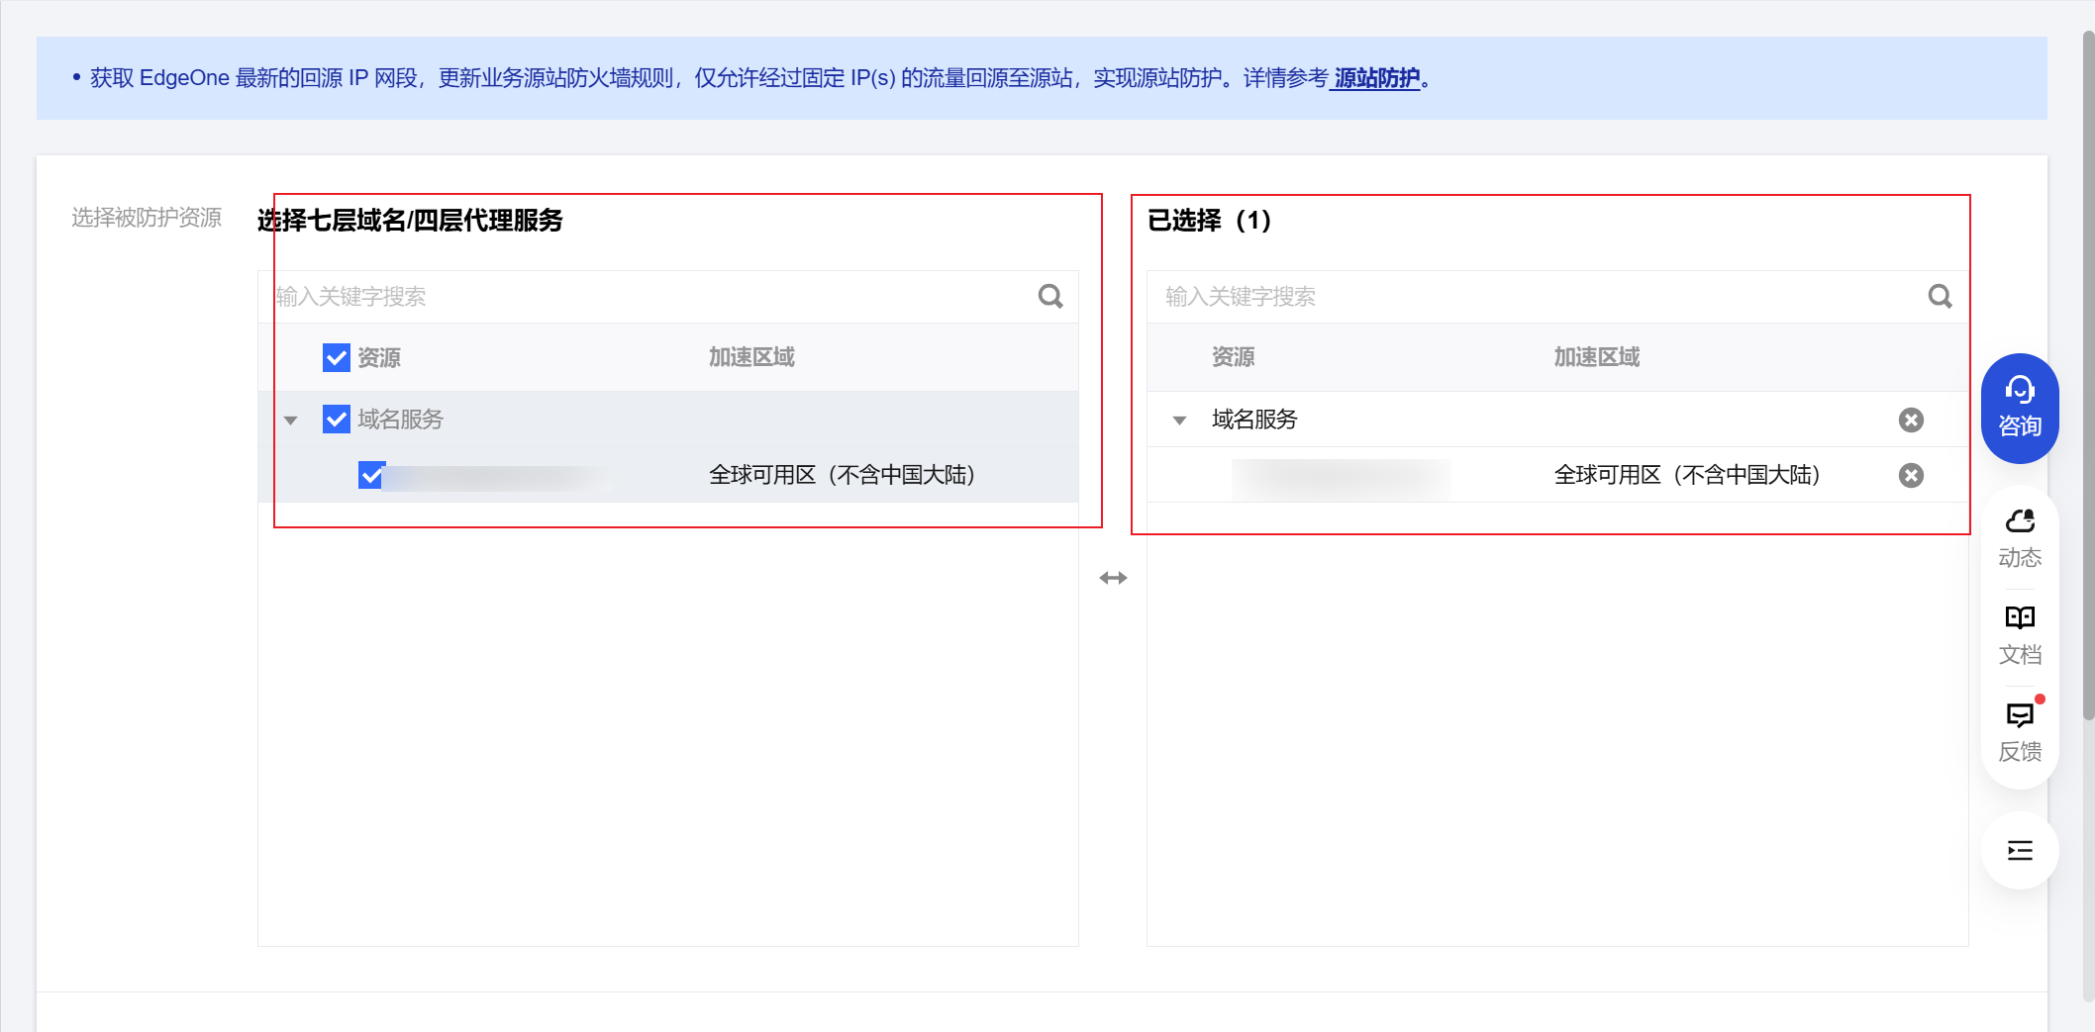Viewport: 2095px width, 1032px height.
Task: Click the 选择七层域名/四层代理服务 heading
Action: (410, 220)
